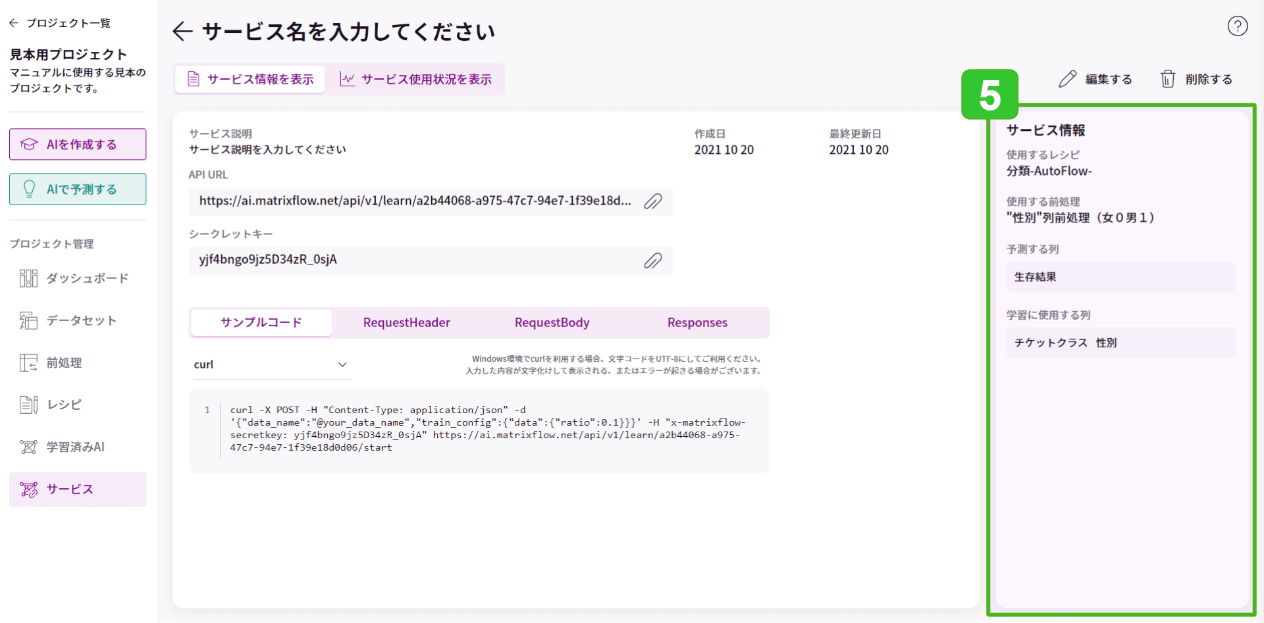The height and width of the screenshot is (623, 1264).
Task: Click the trained AI (学習済みAI) icon
Action: coord(28,447)
